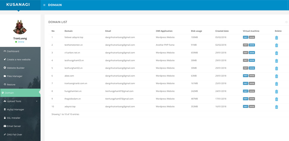Viewport: 289px width, 141px height.
Task: Click the TranLuong samurai avatar image
Action: click(x=20, y=27)
